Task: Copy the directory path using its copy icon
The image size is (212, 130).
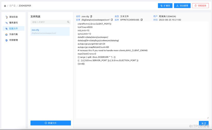Action: 112,20
